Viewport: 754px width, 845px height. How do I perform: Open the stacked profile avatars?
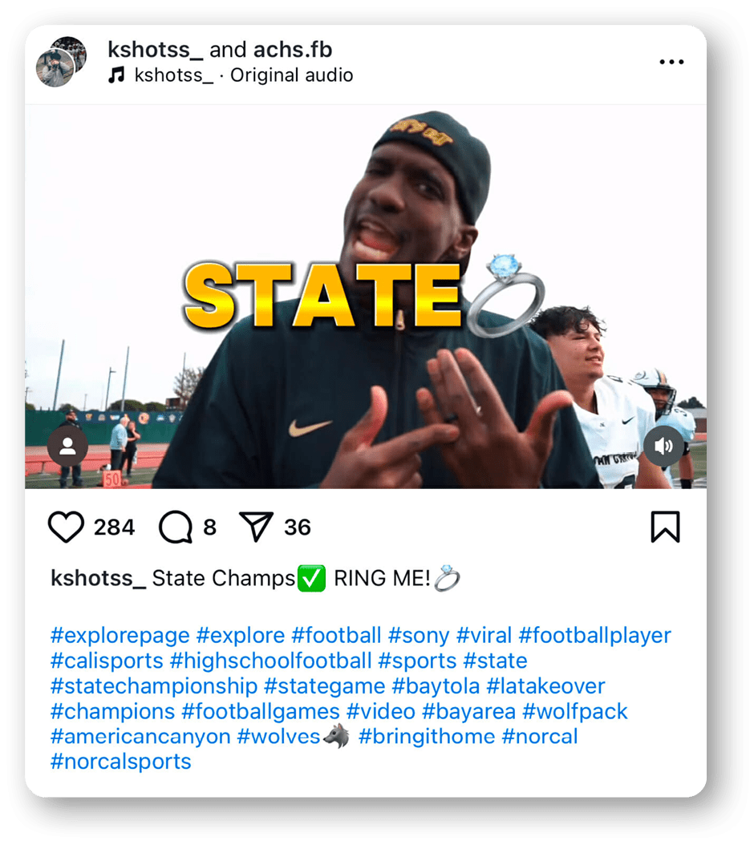[x=61, y=62]
